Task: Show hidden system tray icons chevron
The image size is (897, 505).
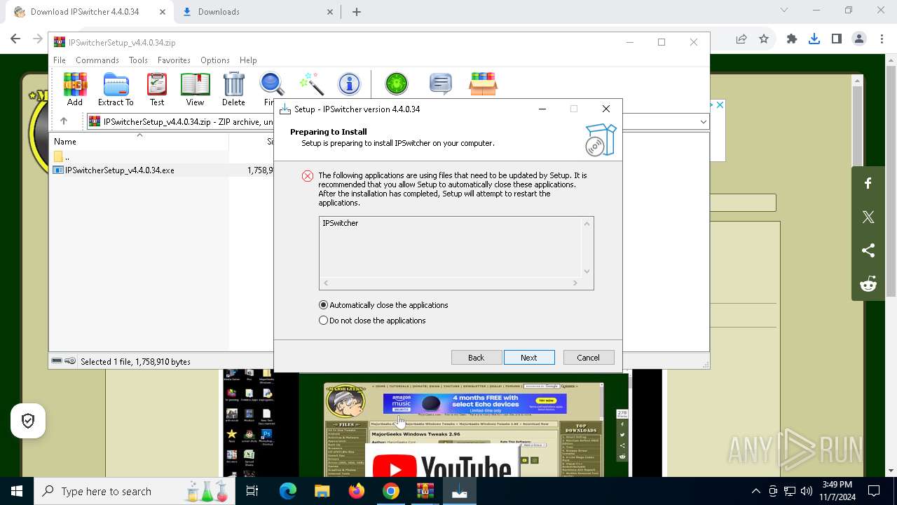Action: pyautogui.click(x=755, y=491)
